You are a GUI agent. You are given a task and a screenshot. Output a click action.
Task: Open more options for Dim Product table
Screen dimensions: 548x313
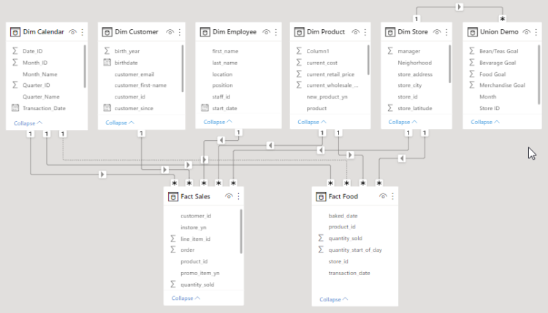[365, 32]
